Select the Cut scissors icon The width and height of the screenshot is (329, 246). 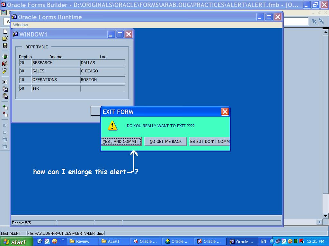(x=5, y=82)
